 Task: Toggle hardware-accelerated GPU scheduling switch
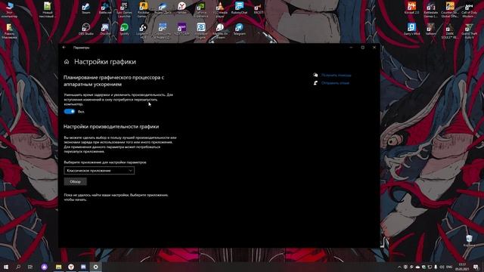click(x=70, y=111)
